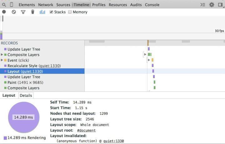This screenshot has height=144, width=225.
Task: Change dock side icon
Action: pos(220,5)
